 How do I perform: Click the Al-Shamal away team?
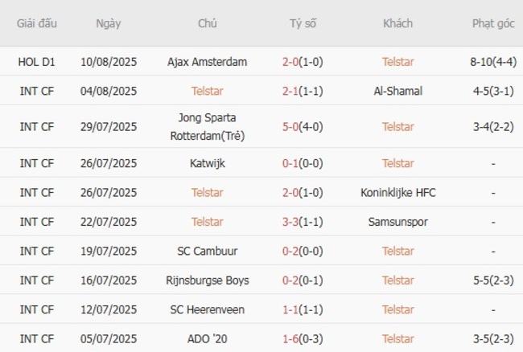(x=398, y=91)
